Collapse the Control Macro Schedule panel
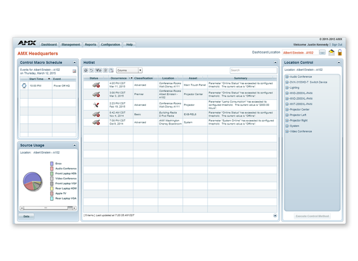 pos(74,62)
